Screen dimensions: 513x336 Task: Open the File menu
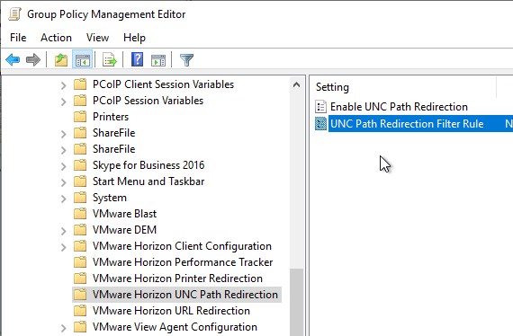[x=18, y=38]
